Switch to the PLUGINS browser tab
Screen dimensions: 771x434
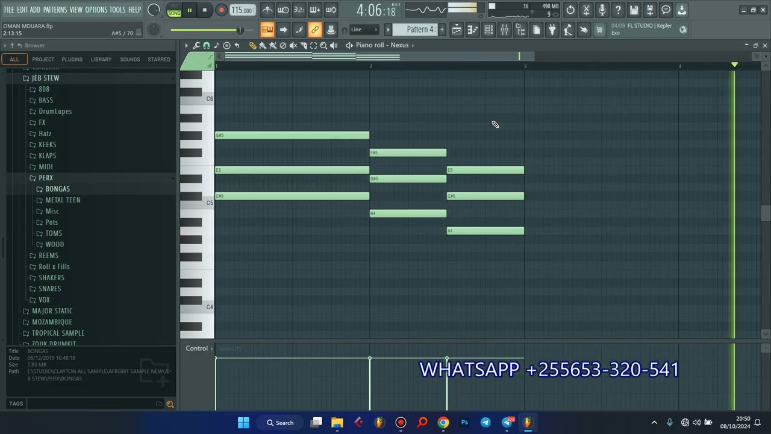pyautogui.click(x=72, y=59)
